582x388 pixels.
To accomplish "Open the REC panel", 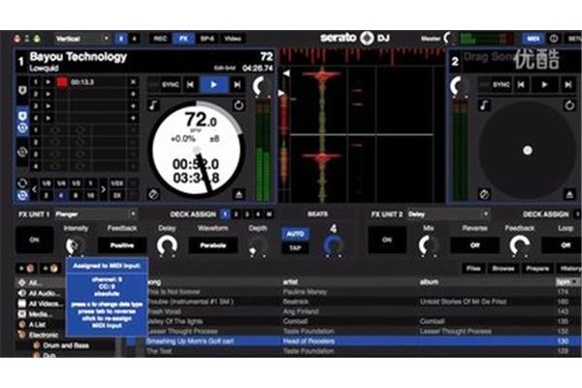I will (x=160, y=39).
